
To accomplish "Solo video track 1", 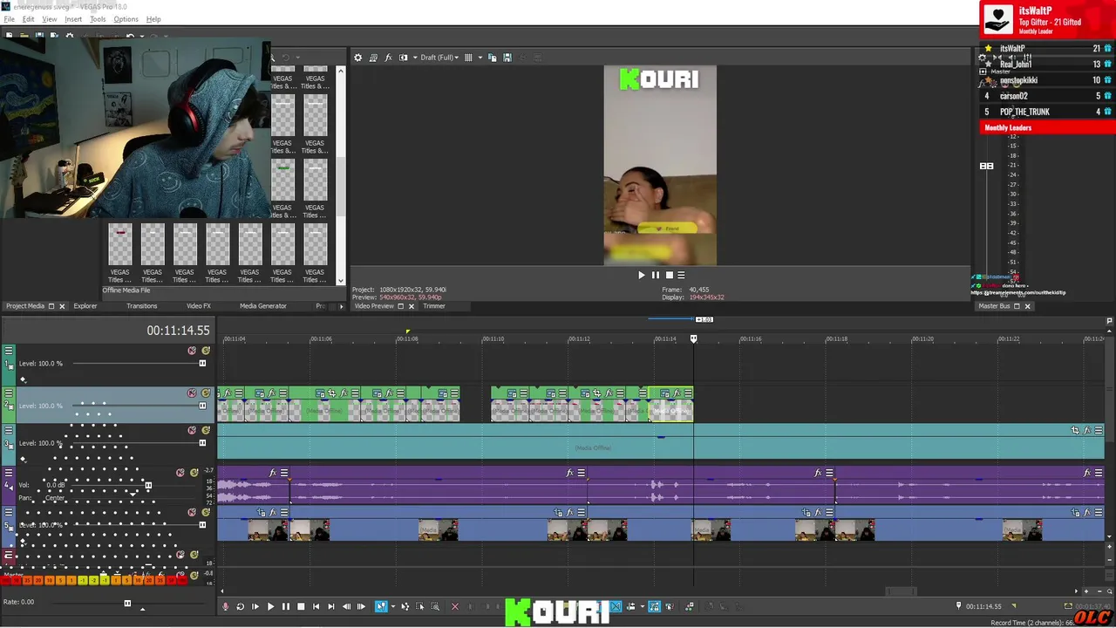I will (206, 351).
